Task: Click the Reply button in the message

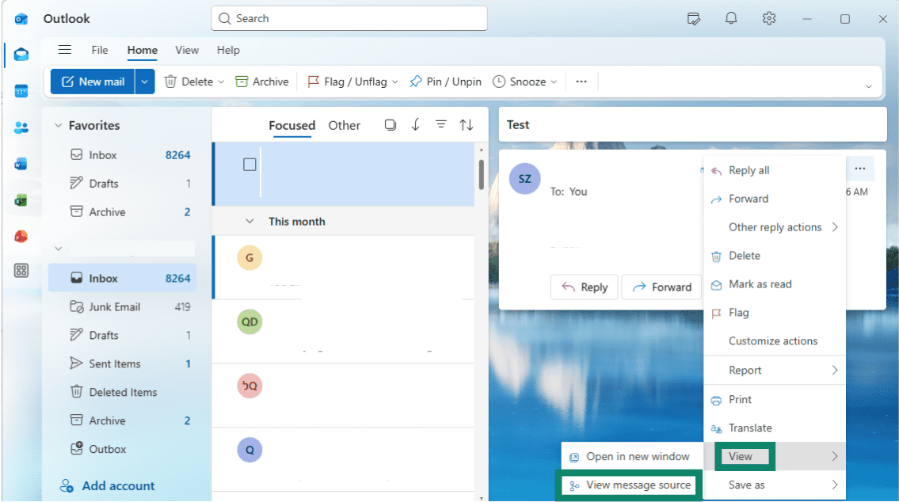Action: 584,287
